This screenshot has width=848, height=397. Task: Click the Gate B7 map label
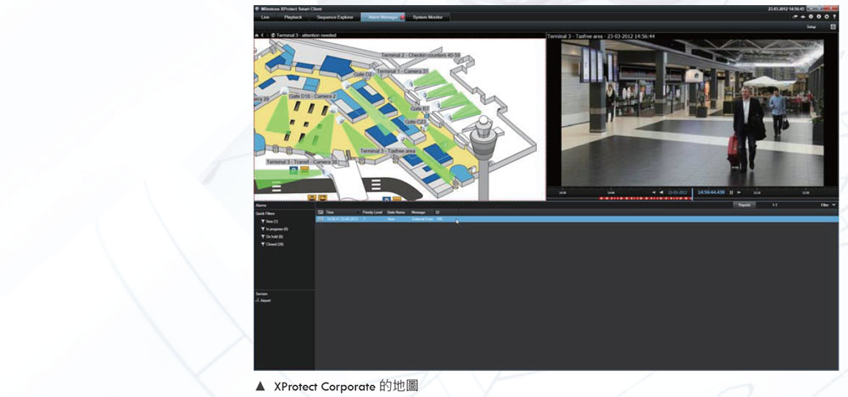click(420, 108)
